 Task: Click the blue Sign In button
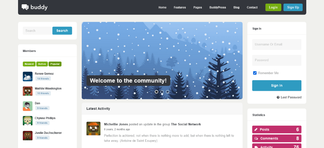277,86
